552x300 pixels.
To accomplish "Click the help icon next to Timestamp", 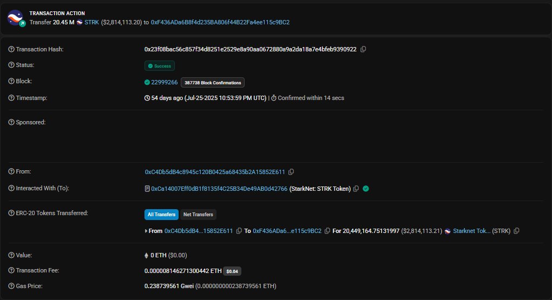I will click(x=11, y=98).
